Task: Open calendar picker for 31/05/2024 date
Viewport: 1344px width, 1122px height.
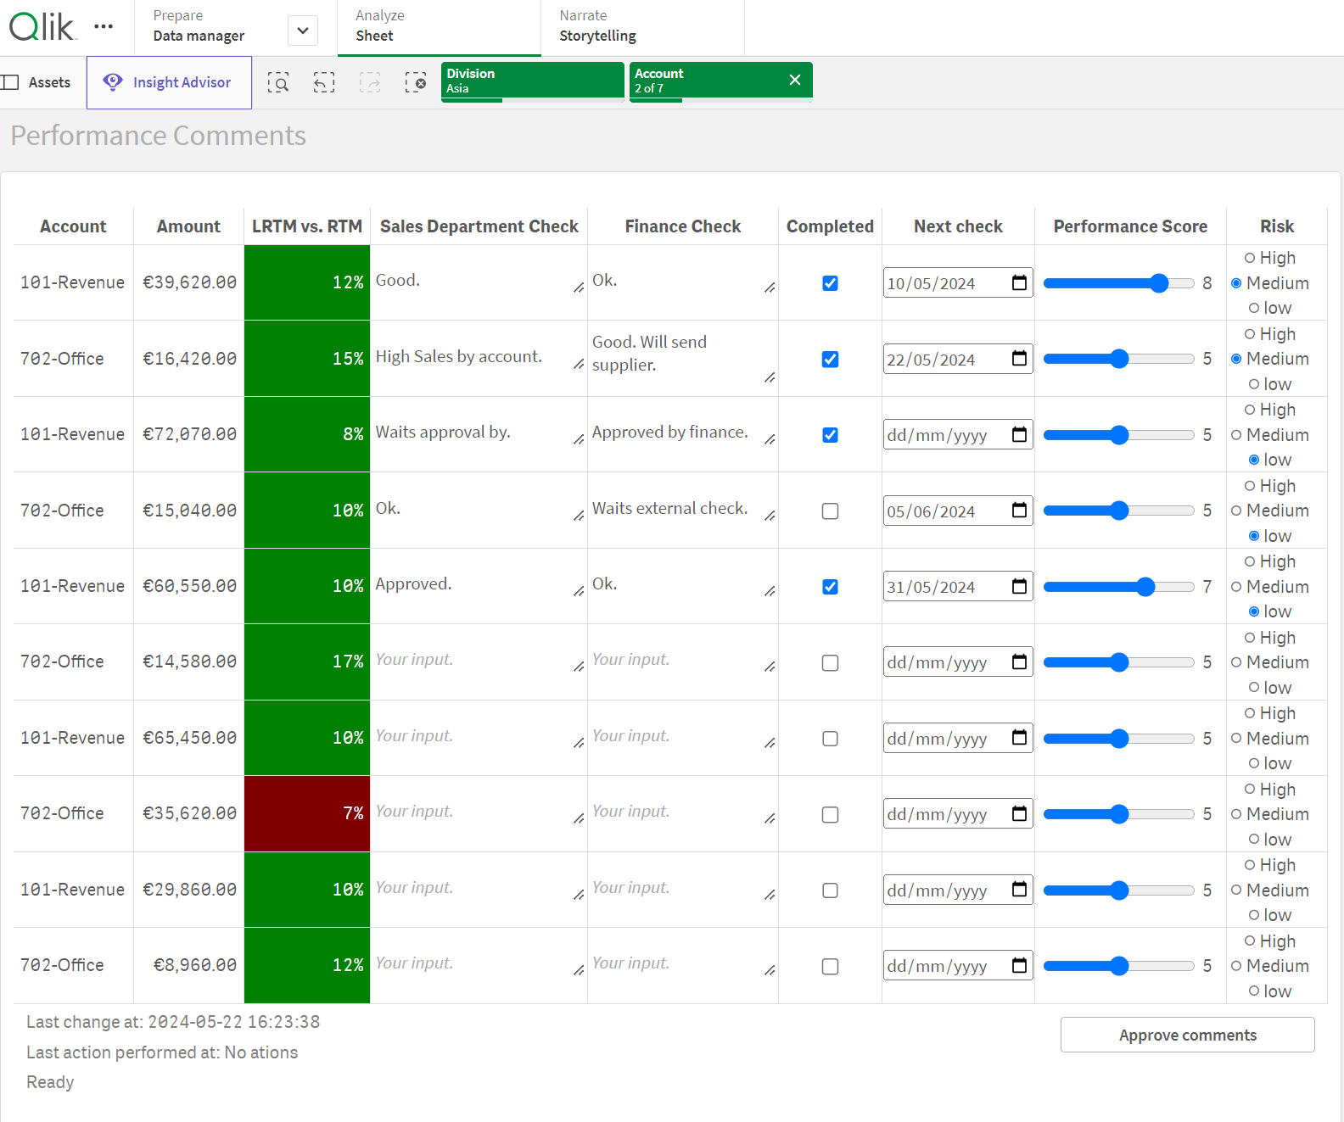Action: pos(1019,586)
